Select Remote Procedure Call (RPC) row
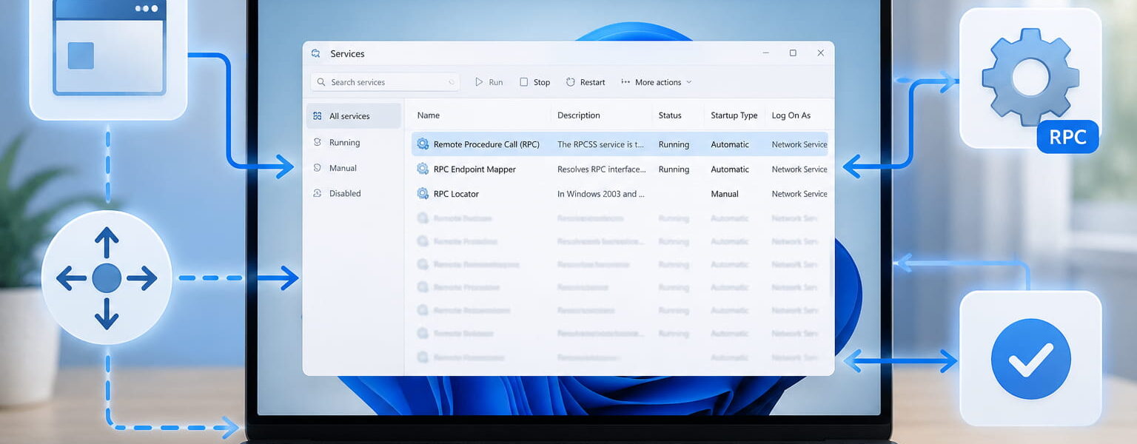The image size is (1137, 444). pyautogui.click(x=620, y=144)
